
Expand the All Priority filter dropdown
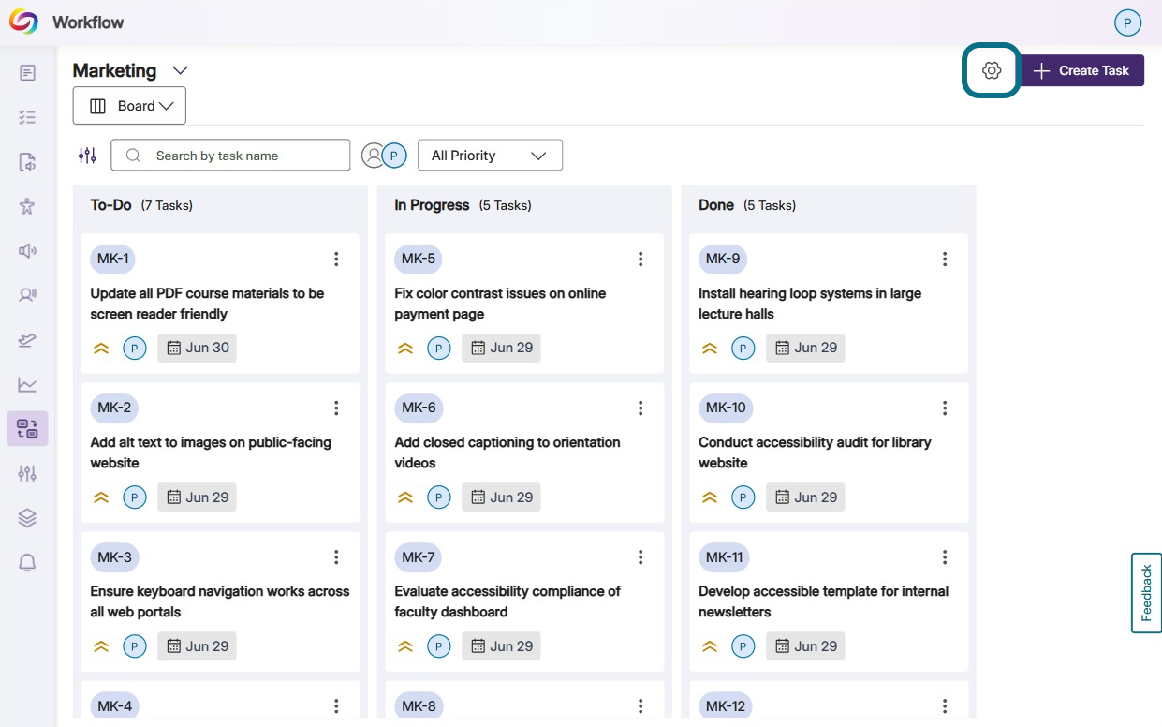pyautogui.click(x=490, y=156)
